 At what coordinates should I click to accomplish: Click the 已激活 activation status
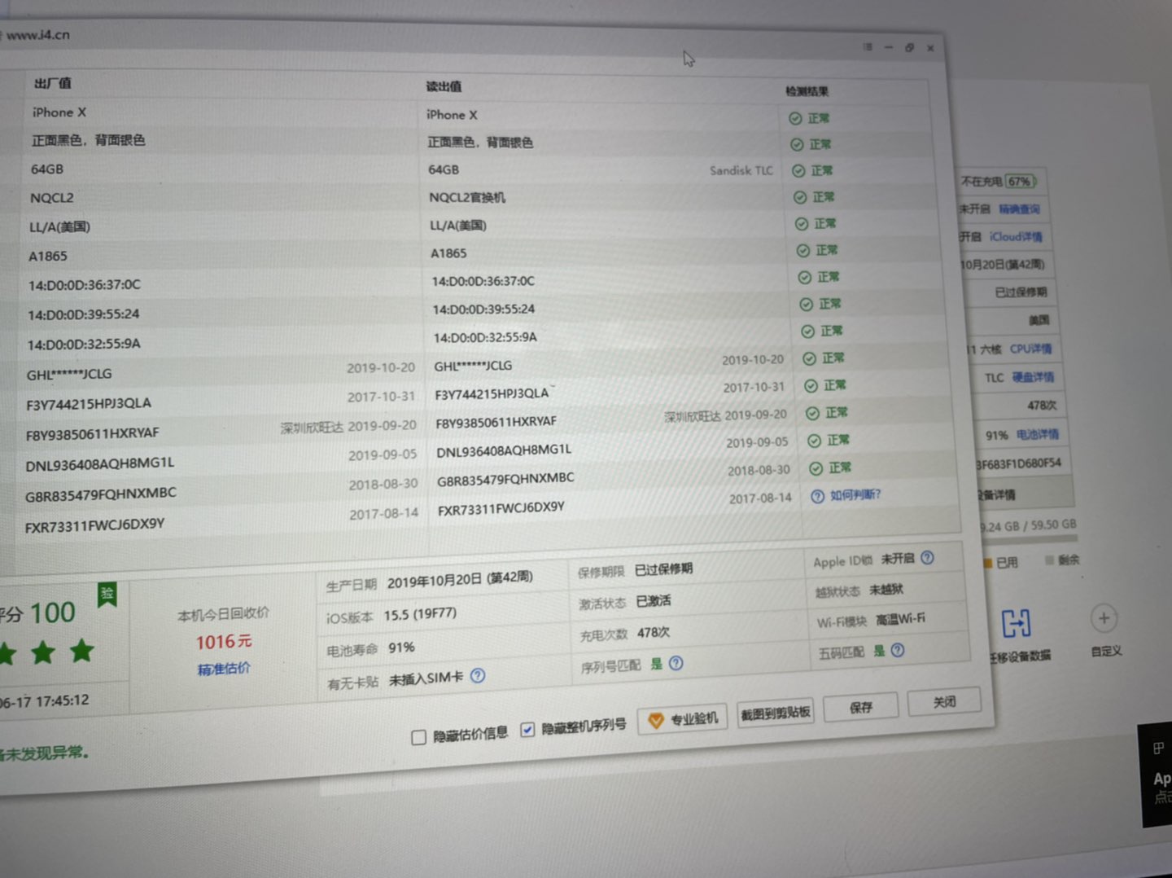pos(654,601)
